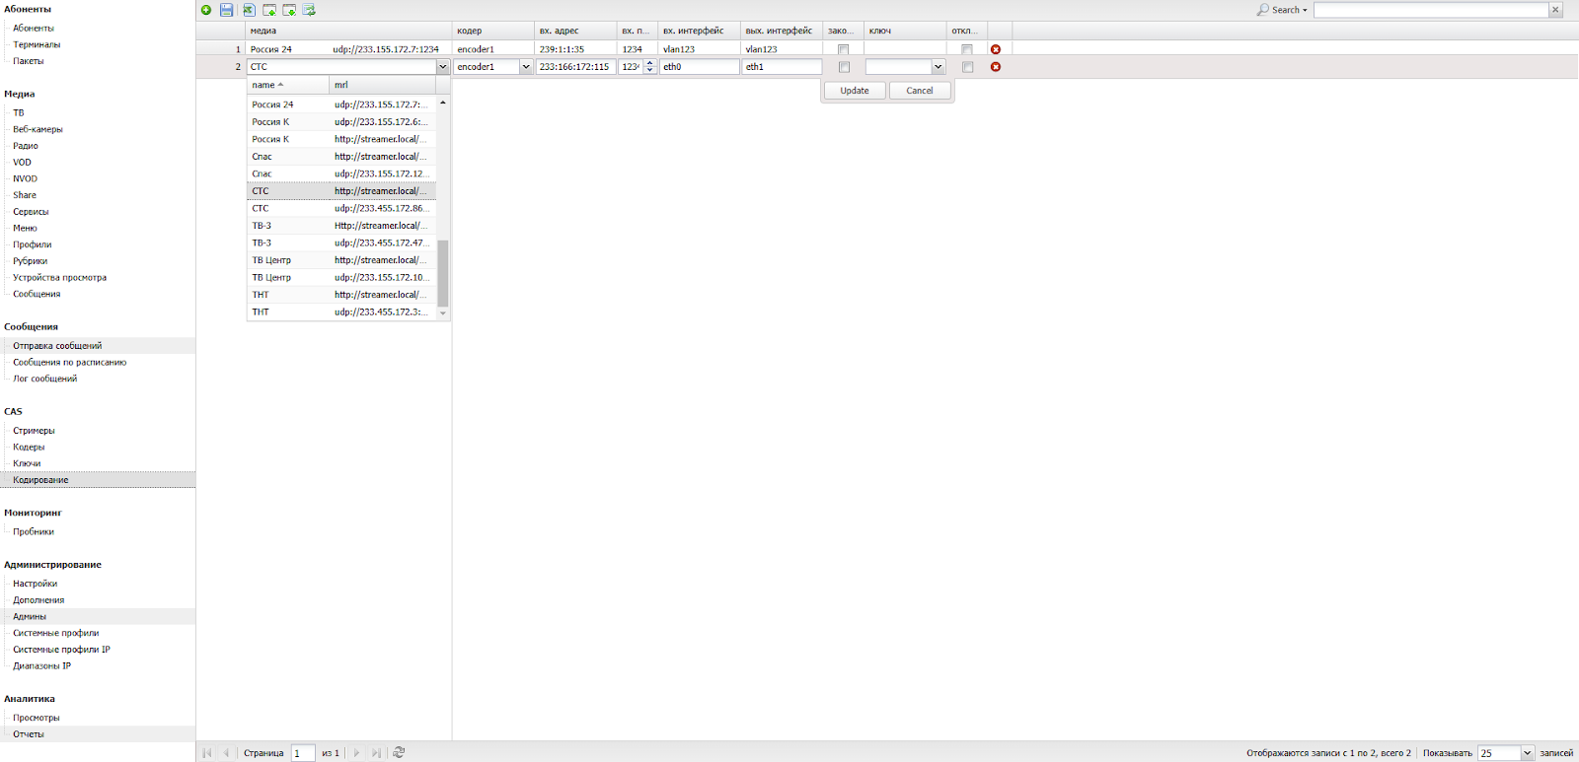Click the refresh icon in pagination bar

point(399,752)
